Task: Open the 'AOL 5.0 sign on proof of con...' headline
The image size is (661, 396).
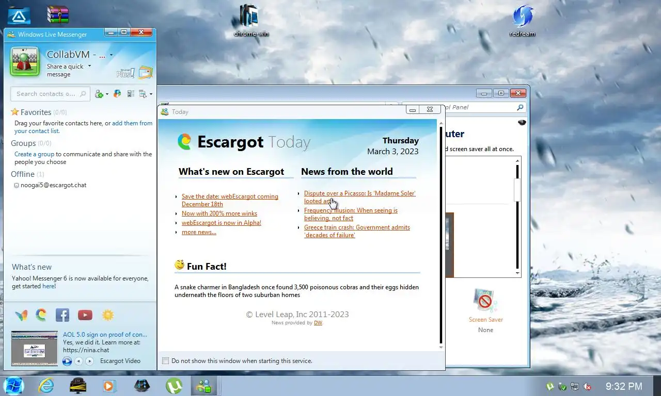Action: tap(105, 335)
